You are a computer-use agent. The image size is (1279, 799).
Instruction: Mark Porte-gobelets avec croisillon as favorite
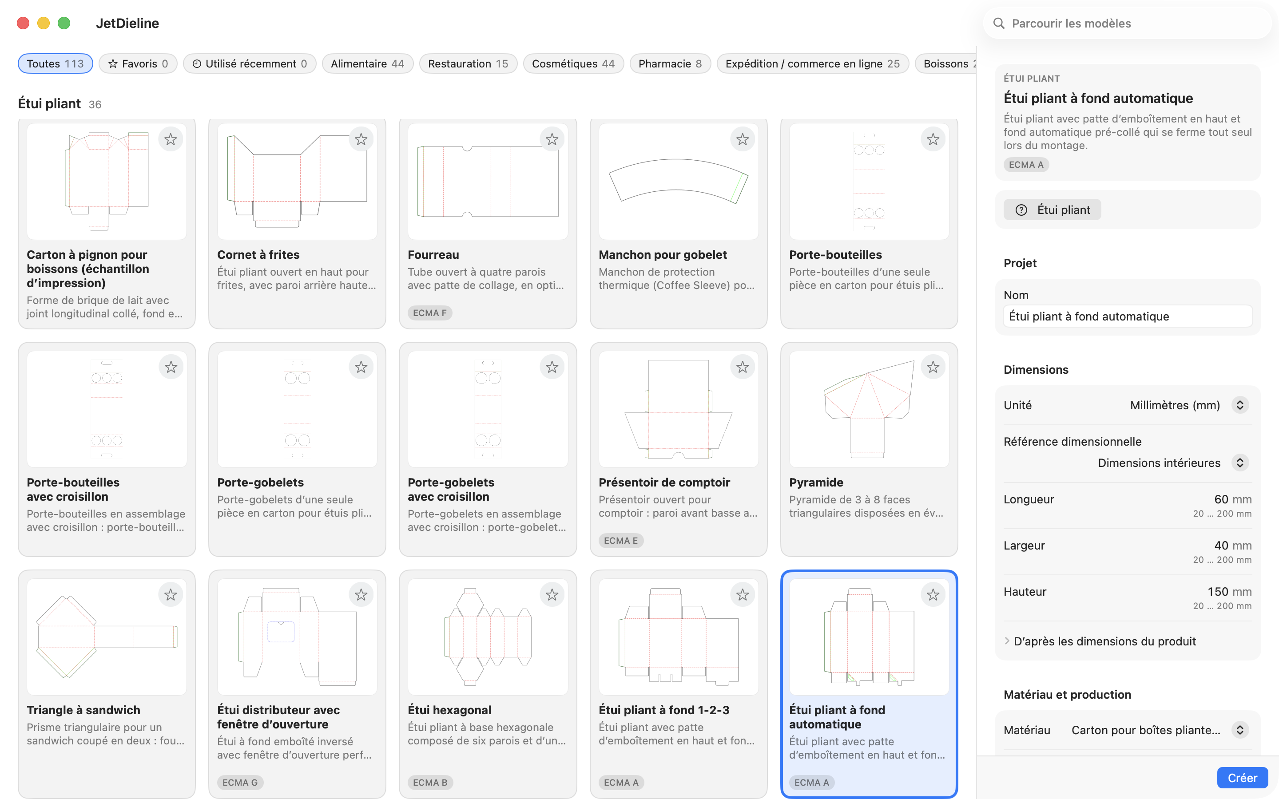(x=552, y=367)
